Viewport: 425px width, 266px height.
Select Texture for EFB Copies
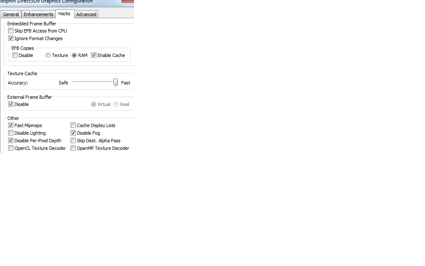point(48,55)
